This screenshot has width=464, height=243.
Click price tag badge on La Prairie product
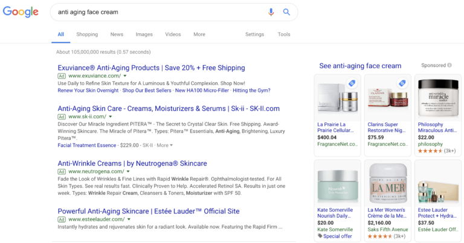click(x=352, y=83)
